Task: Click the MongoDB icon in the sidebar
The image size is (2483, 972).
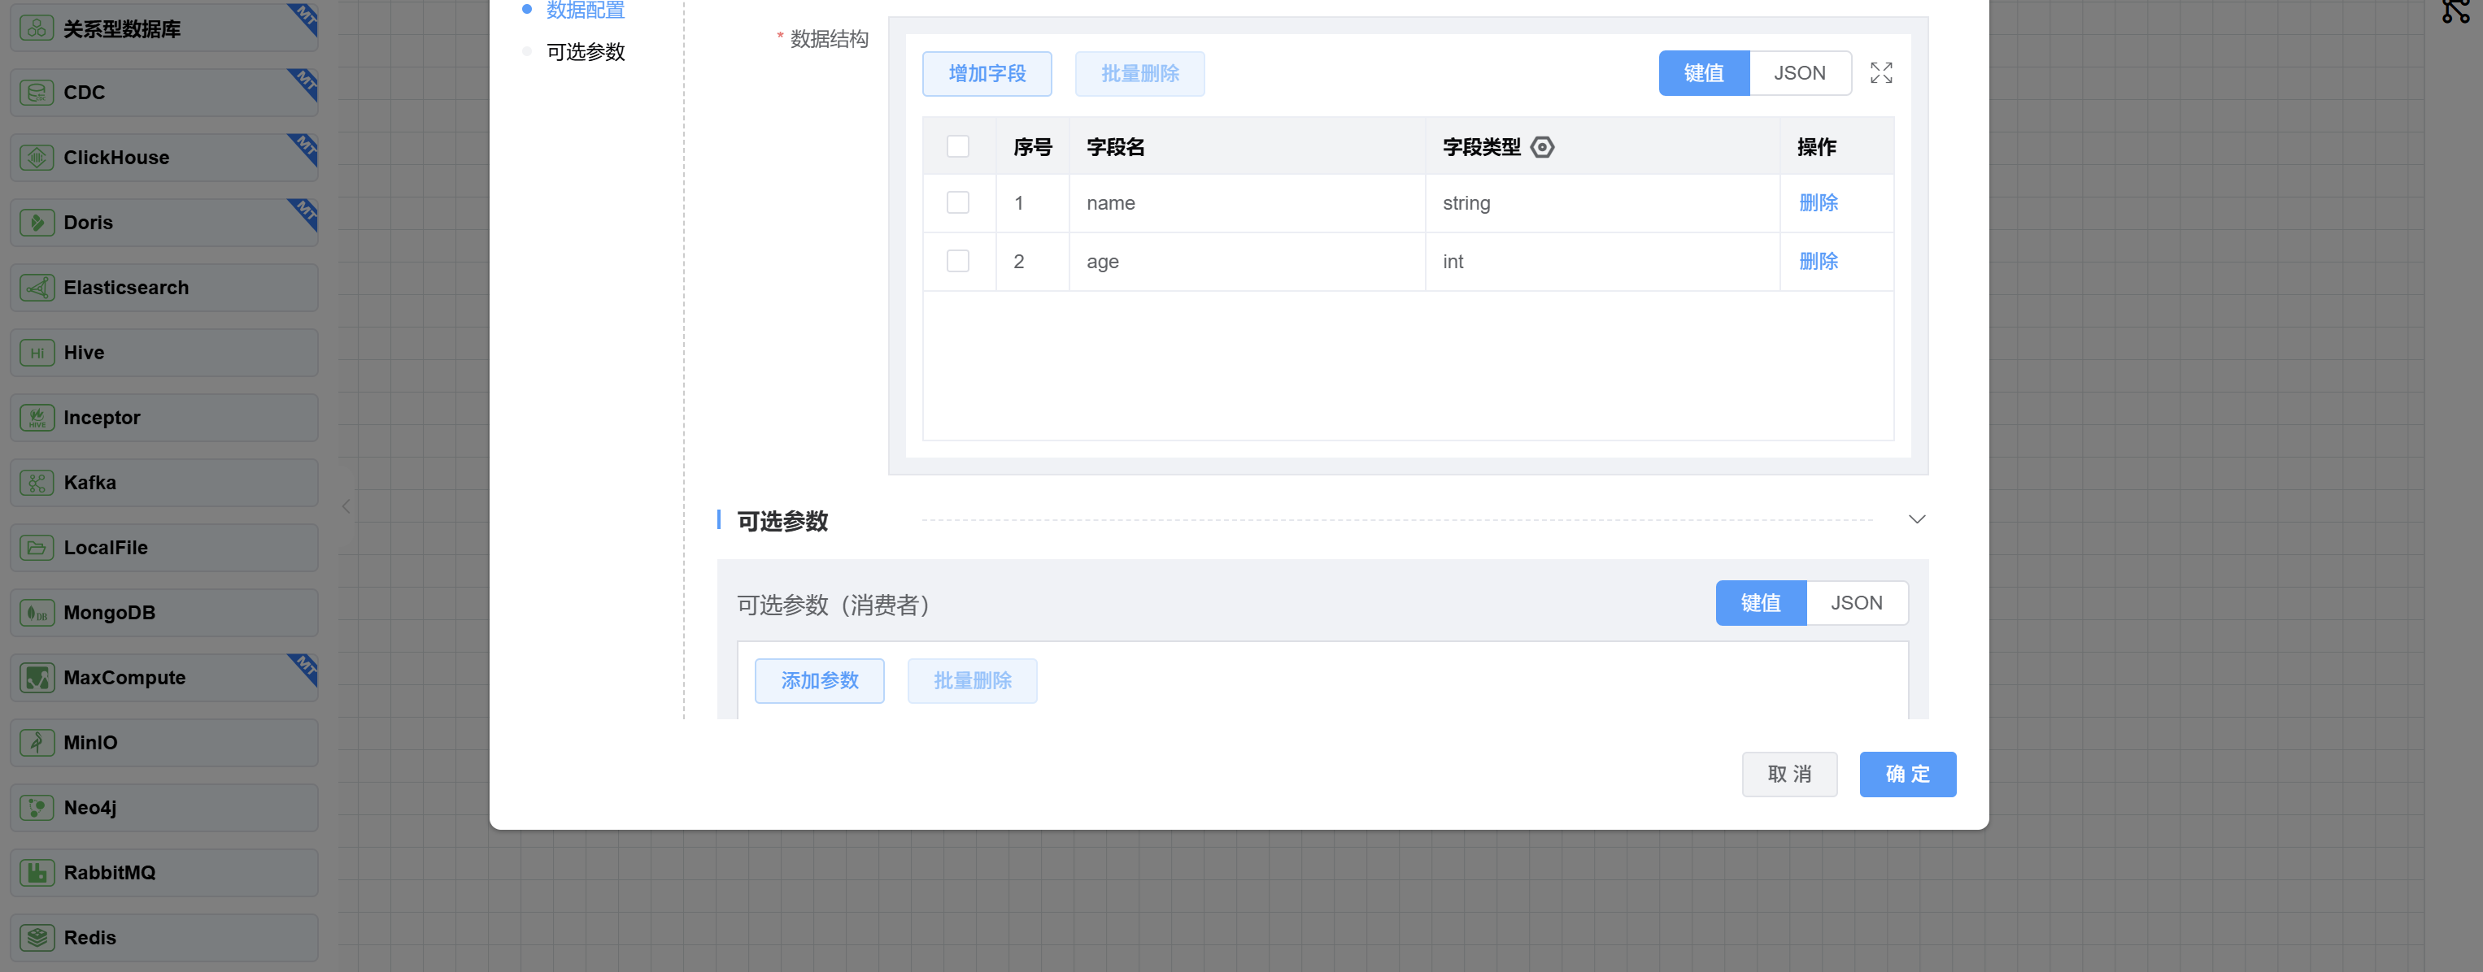Action: tap(37, 613)
